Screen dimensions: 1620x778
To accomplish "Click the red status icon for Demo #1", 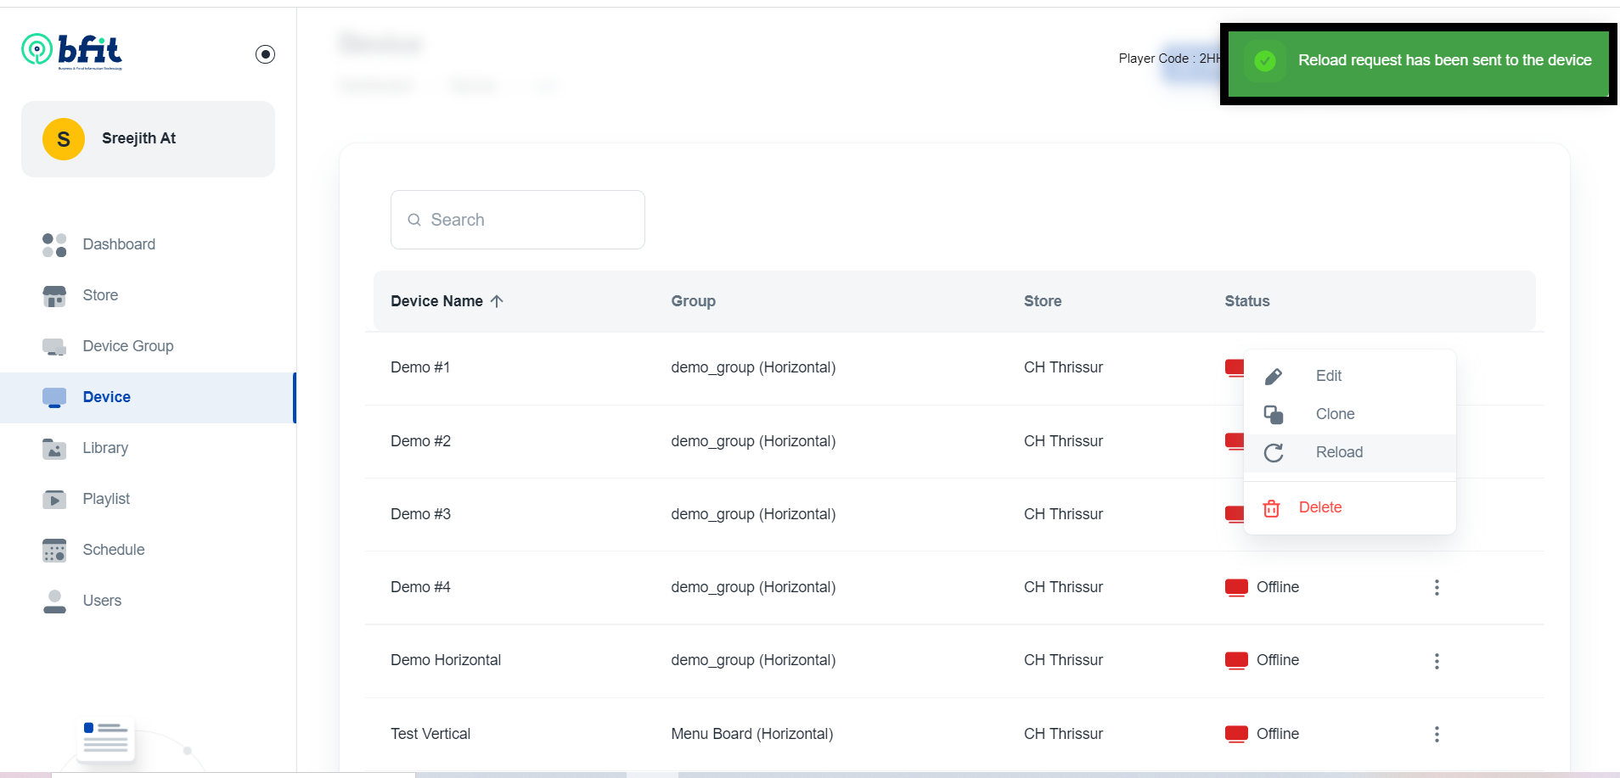I will click(x=1235, y=368).
